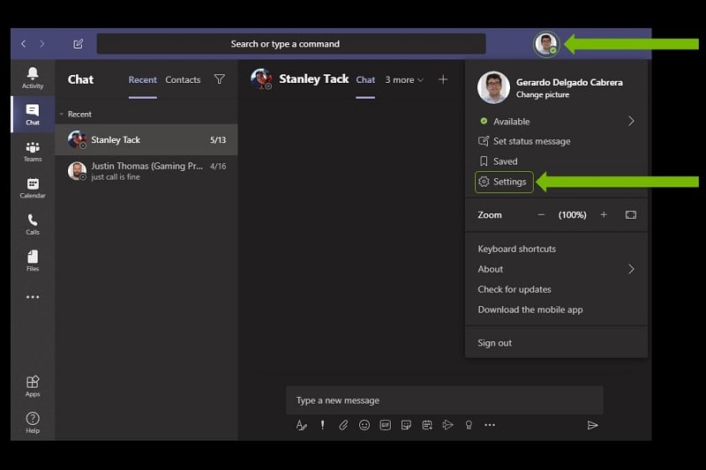Set delivery options exclamation icon
Screen dimensions: 706x470
322,425
